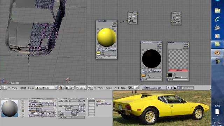Toggle the TraSha shader option
The height and width of the screenshot is (126, 224).
point(82,106)
